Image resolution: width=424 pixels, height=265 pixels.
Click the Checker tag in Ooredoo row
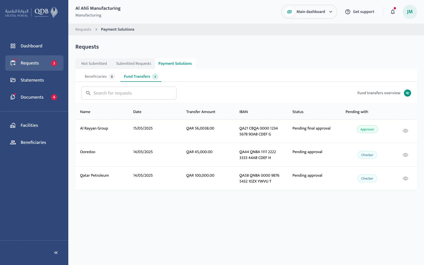[367, 155]
